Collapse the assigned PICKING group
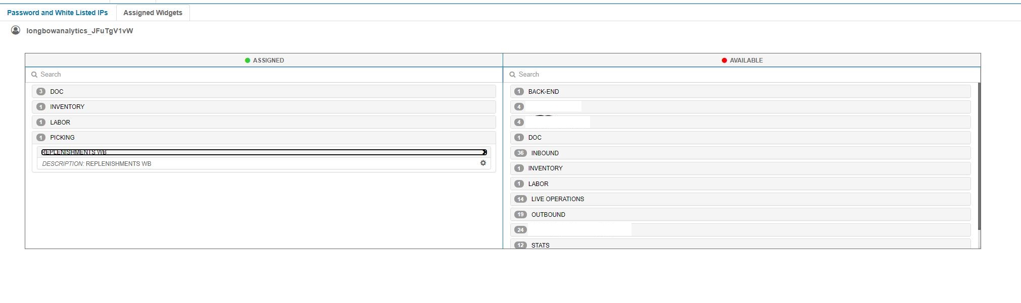 click(62, 138)
